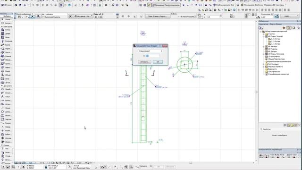
Task: Select the Зона (Zone) tool
Action: [6, 79]
